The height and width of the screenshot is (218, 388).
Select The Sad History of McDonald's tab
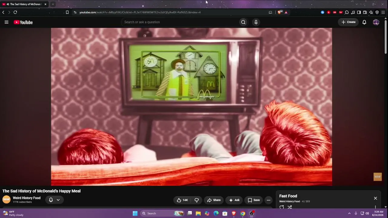(x=24, y=4)
